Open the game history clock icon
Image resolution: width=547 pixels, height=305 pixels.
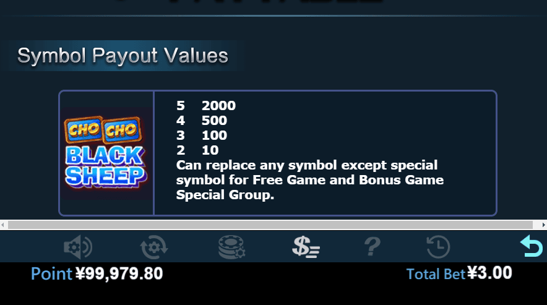tap(438, 247)
